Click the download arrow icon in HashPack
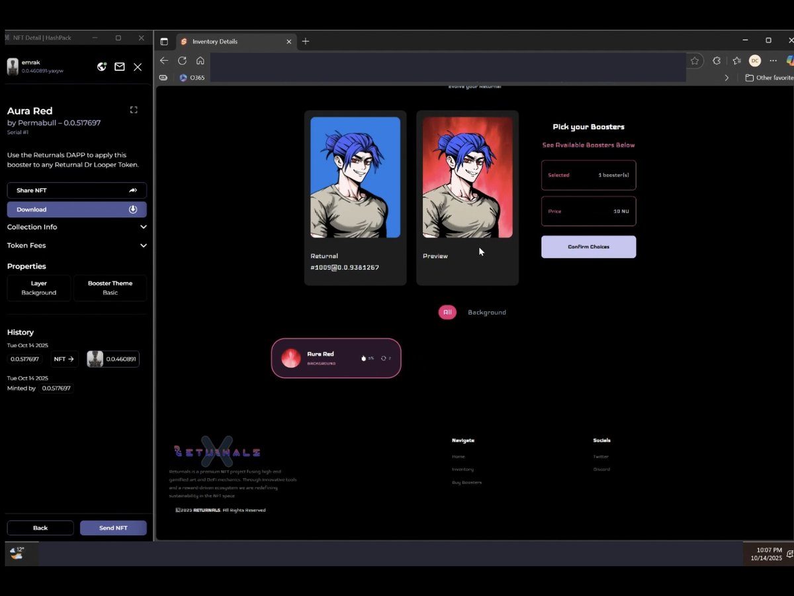 click(x=133, y=209)
